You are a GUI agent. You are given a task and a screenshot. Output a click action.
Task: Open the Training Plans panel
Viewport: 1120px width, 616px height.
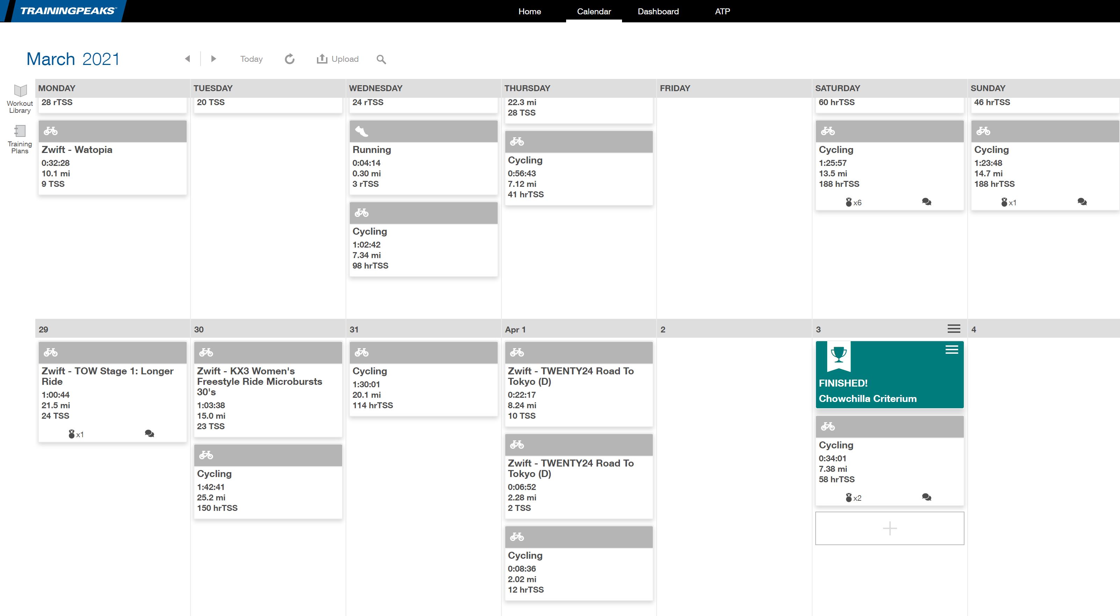click(20, 139)
